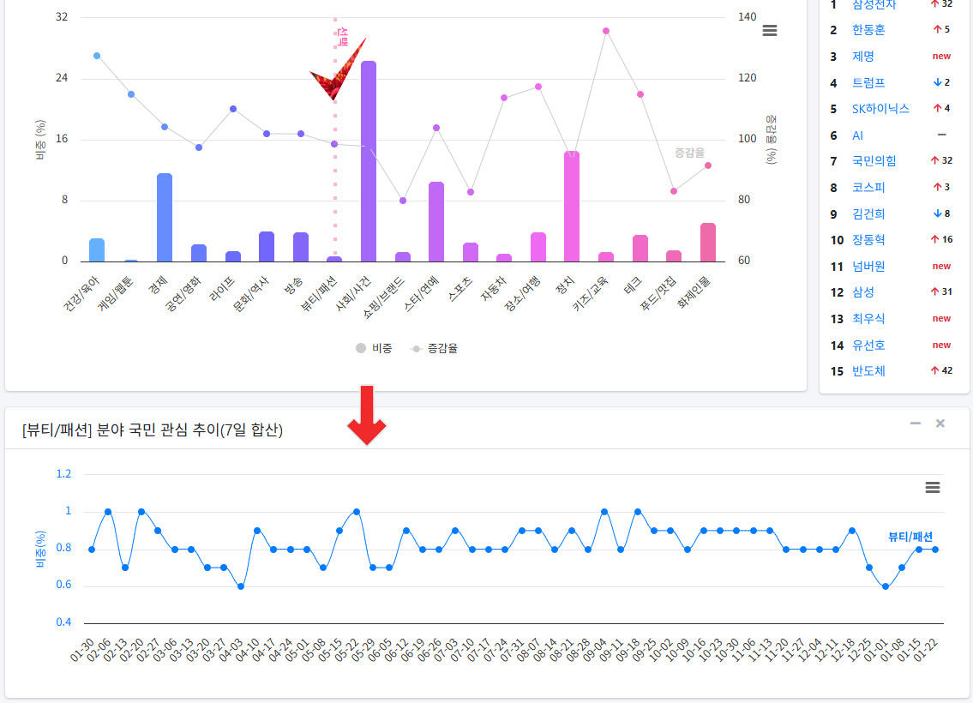Open the 넘버원 new keyword link
Screen dimensions: 973x703
click(x=868, y=267)
